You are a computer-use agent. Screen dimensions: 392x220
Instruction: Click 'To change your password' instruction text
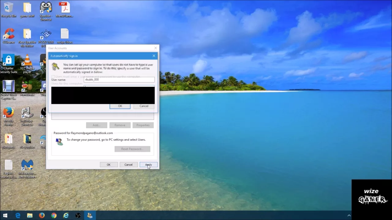(106, 140)
